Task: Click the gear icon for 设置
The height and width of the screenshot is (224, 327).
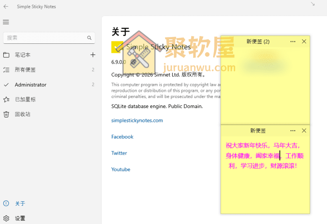Action: (x=6, y=218)
